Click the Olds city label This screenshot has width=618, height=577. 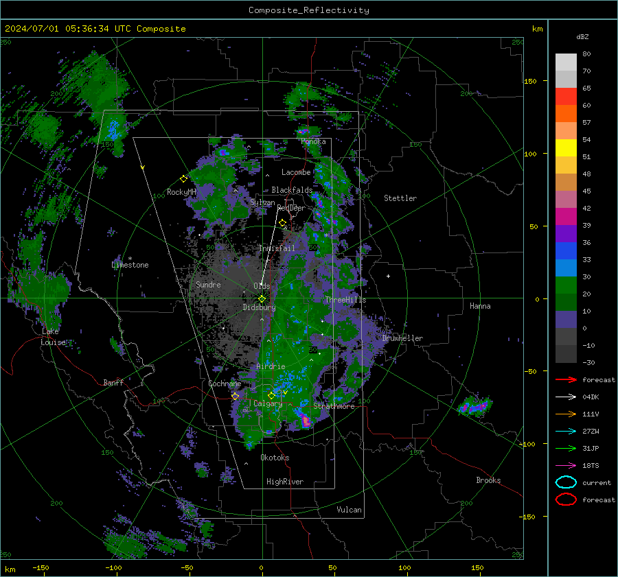[262, 286]
